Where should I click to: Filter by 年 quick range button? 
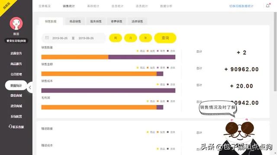(x=145, y=38)
